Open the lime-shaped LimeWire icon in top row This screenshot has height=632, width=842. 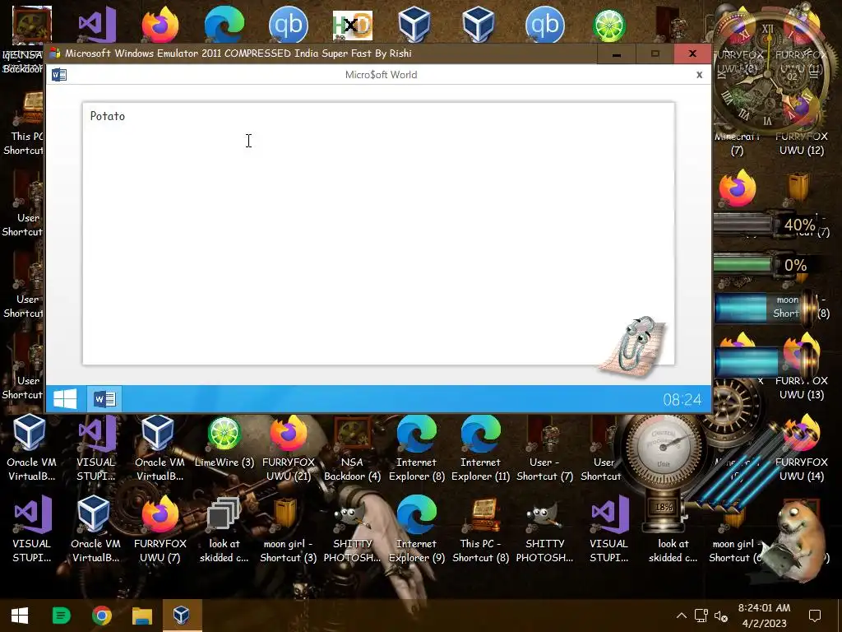click(609, 25)
